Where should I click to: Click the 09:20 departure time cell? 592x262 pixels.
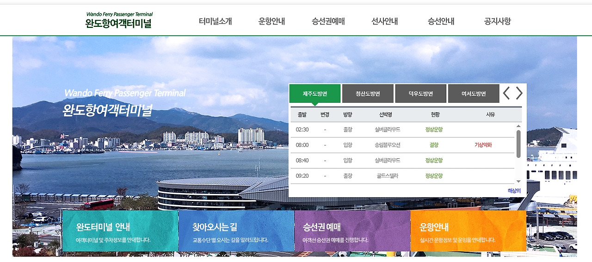pos(302,176)
